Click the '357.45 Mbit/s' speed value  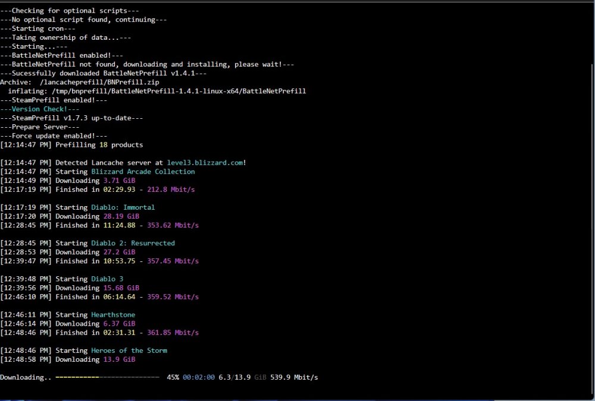[173, 261]
